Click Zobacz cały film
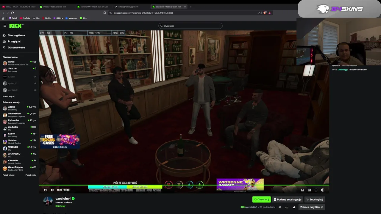 pyautogui.click(x=311, y=207)
